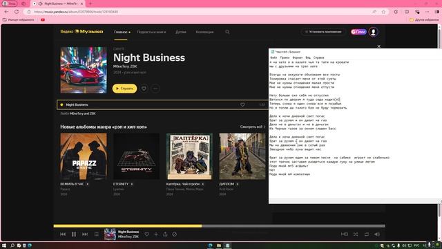Open File Explorer from taskbar
Viewport: 442px width, 249px height.
[219, 246]
